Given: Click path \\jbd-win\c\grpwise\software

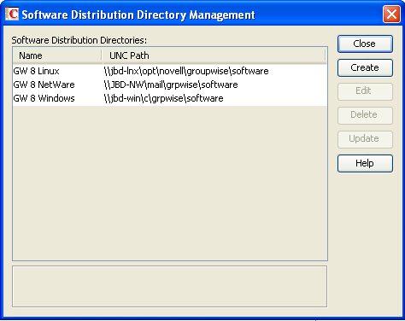Looking at the screenshot, I should click(x=164, y=98).
